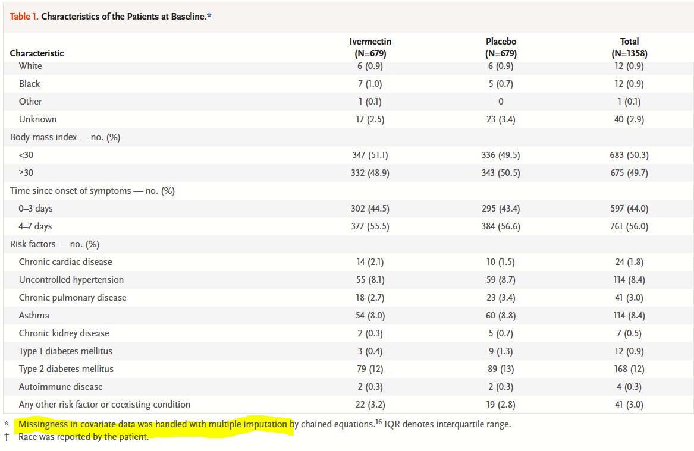This screenshot has height=451, width=694.
Task: Click Ivermectin value '347 (51.1)'
Action: pyautogui.click(x=370, y=154)
